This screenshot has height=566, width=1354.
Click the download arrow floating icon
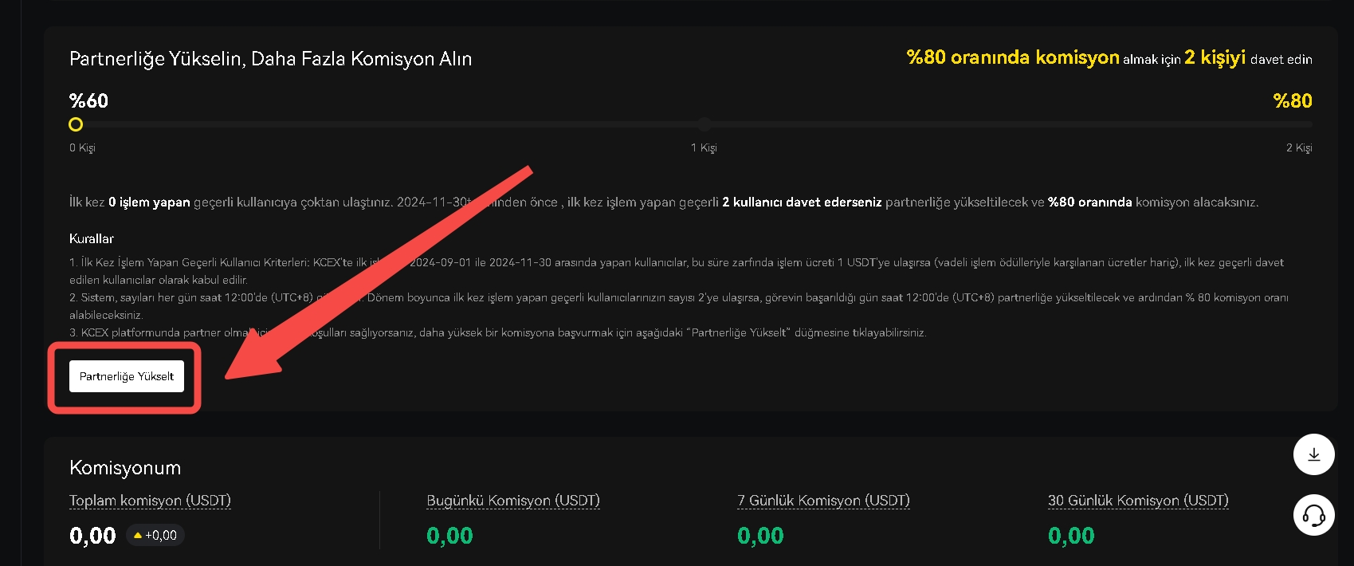pyautogui.click(x=1313, y=454)
